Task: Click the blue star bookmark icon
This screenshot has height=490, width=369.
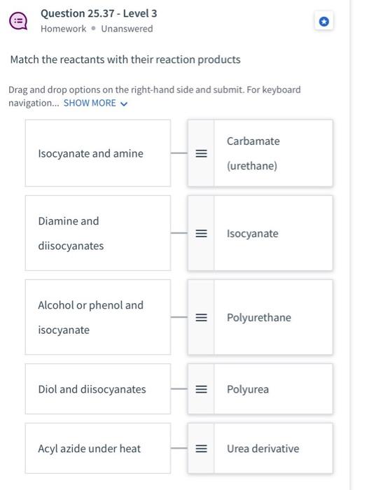Action: (x=324, y=22)
